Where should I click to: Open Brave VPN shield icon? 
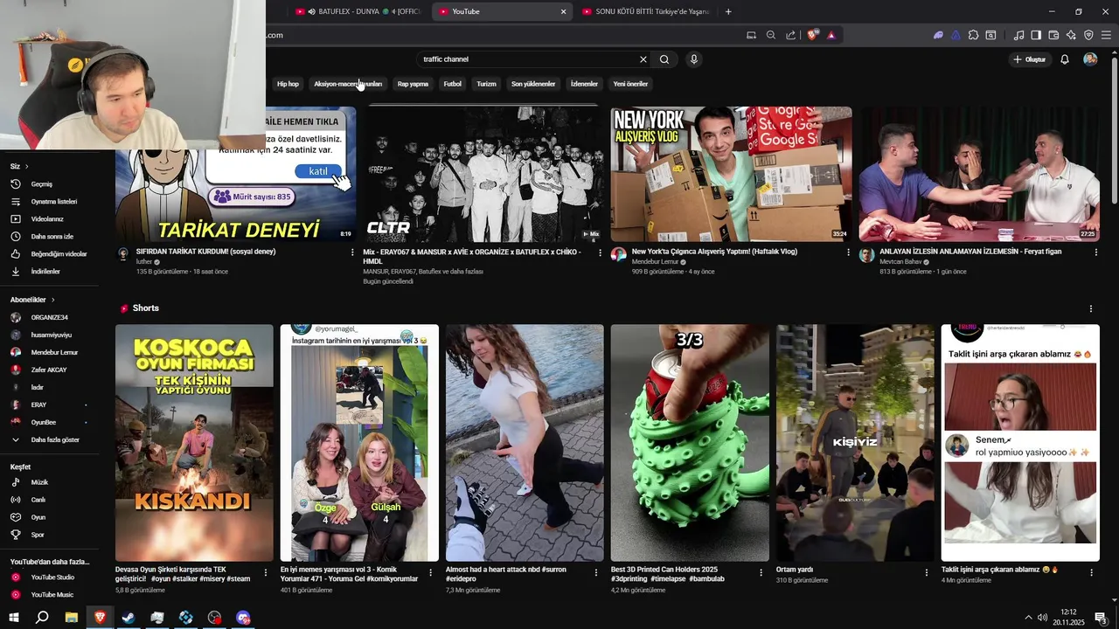coord(1088,35)
